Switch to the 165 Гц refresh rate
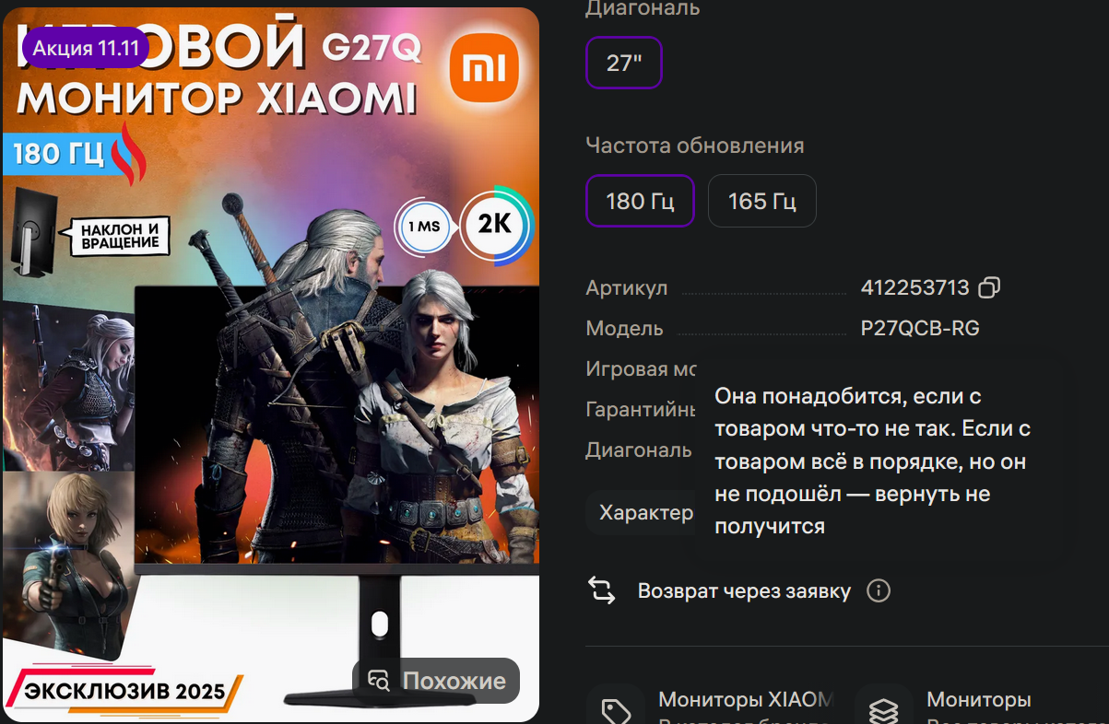 click(762, 200)
